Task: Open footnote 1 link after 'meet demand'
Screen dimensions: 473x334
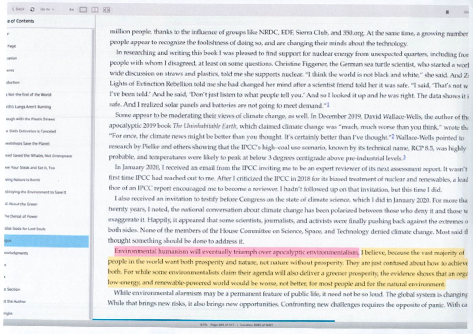Action: 328,106
